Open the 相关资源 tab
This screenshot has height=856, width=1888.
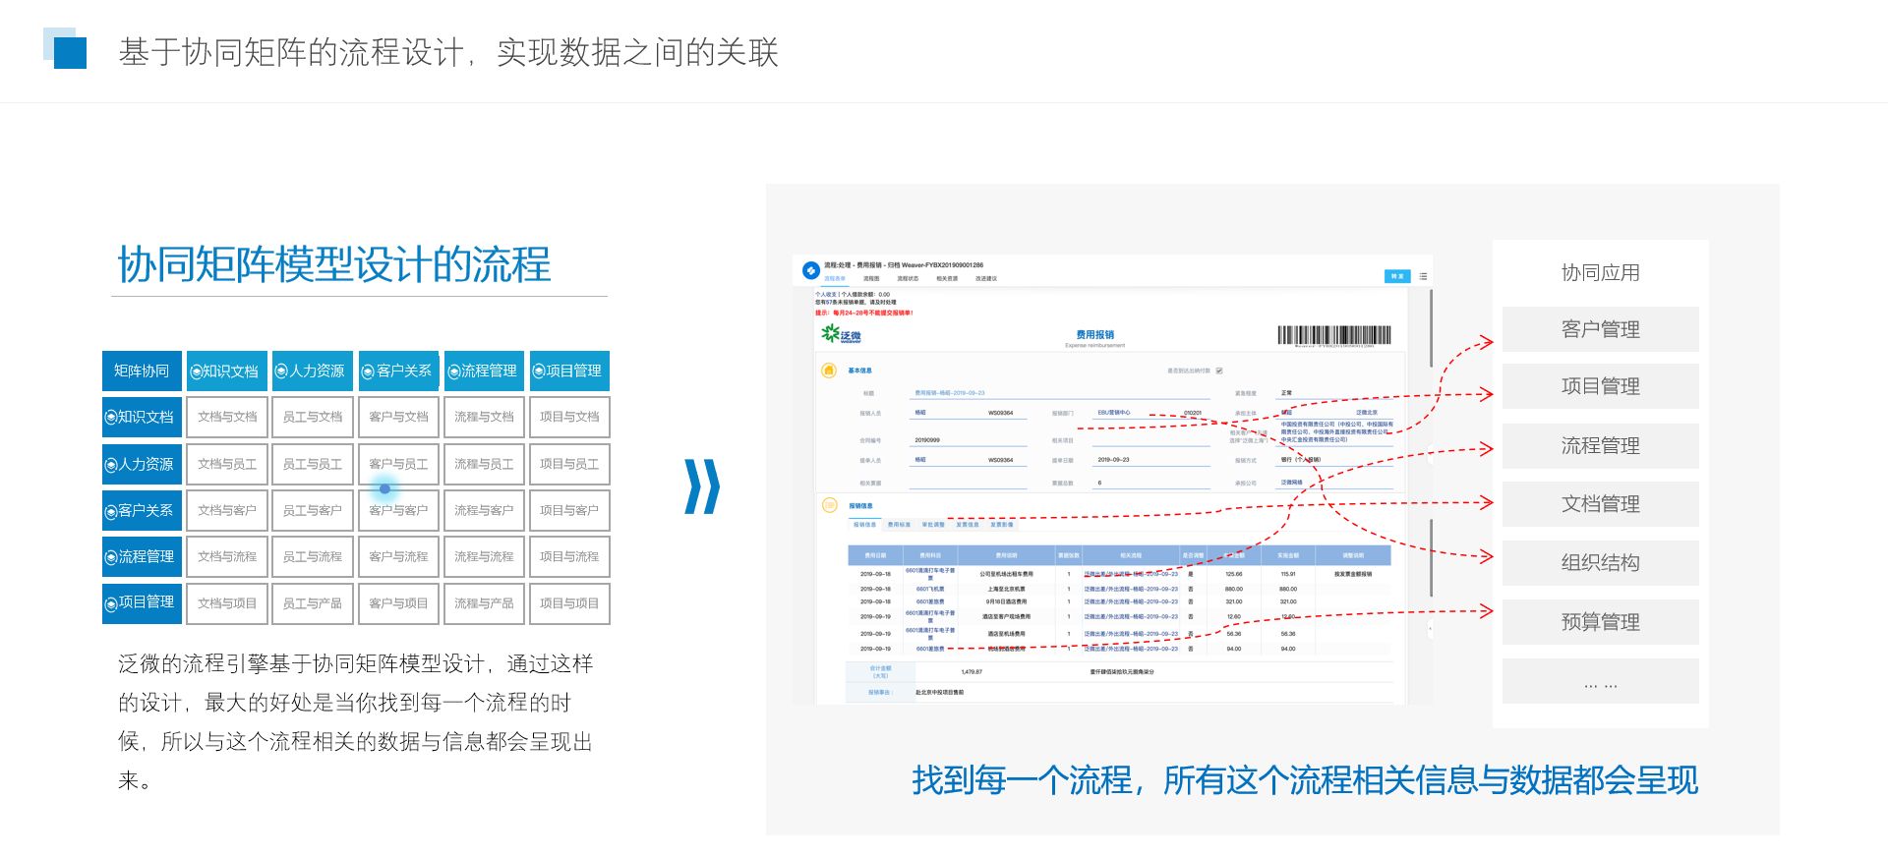point(946,279)
